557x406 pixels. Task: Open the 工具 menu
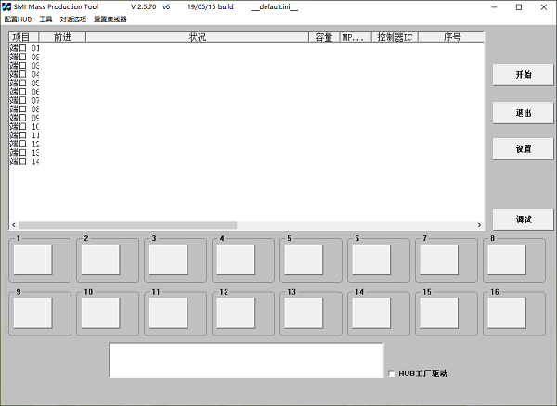(45, 19)
